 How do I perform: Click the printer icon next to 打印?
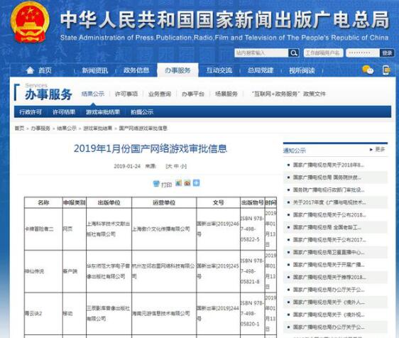[156, 183]
